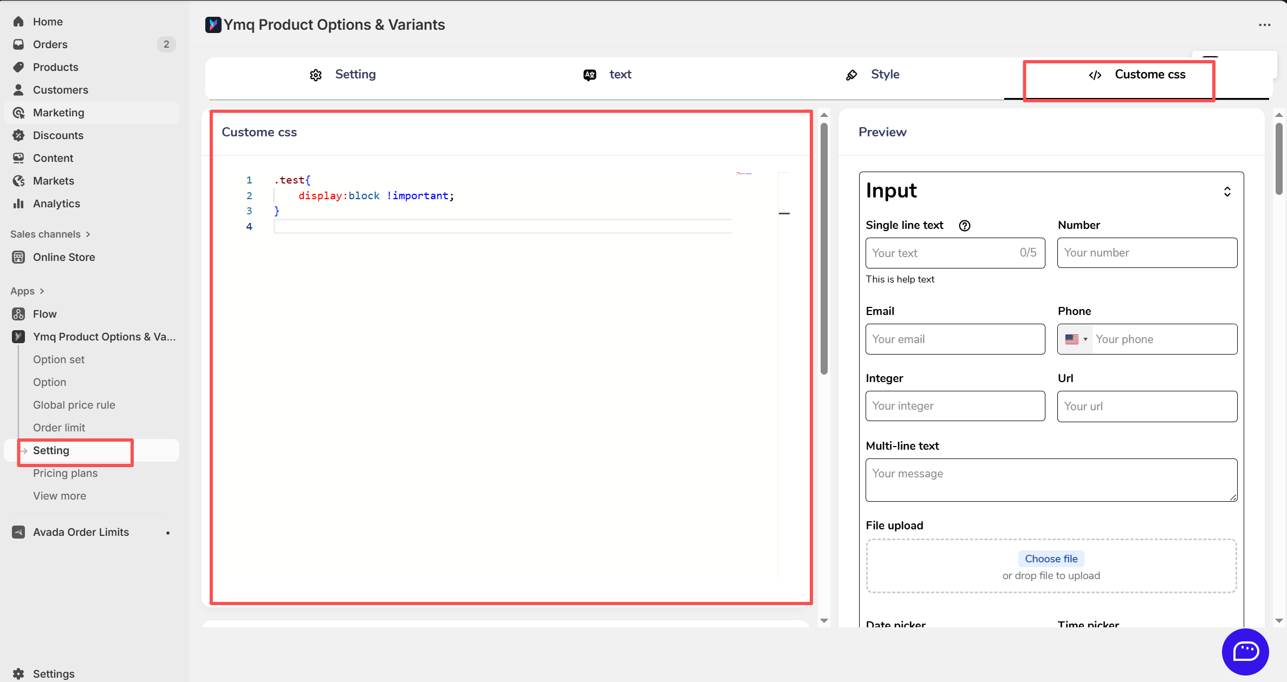Open Pricing plans in the sidebar
This screenshot has height=682, width=1287.
tap(65, 473)
